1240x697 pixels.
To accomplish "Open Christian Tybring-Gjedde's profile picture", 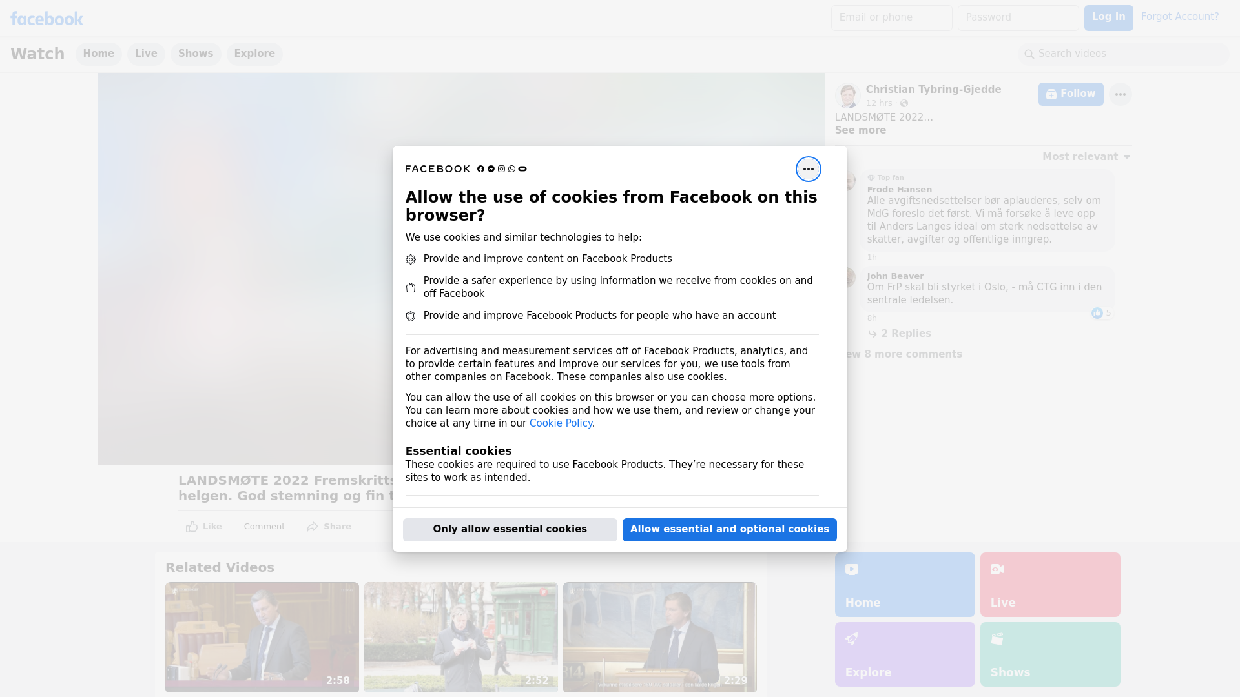I will (x=847, y=95).
